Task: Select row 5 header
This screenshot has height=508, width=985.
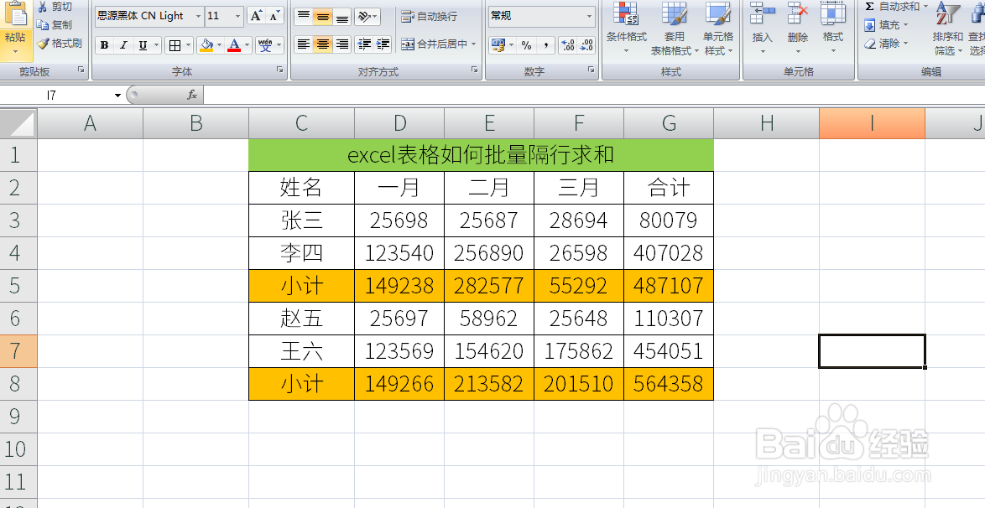Action: [x=18, y=286]
